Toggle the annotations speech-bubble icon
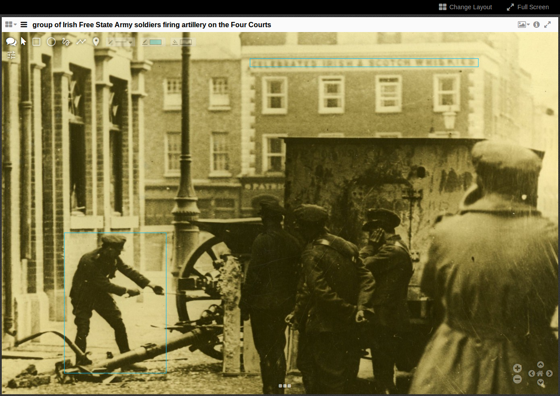Screen dimensions: 560x396 (x=11, y=42)
